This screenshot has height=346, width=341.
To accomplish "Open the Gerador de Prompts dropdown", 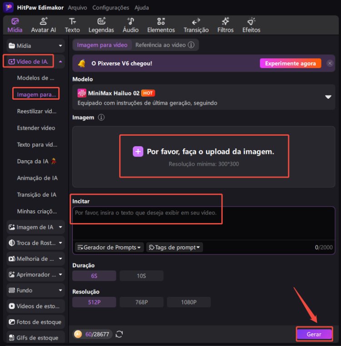I will pyautogui.click(x=109, y=247).
